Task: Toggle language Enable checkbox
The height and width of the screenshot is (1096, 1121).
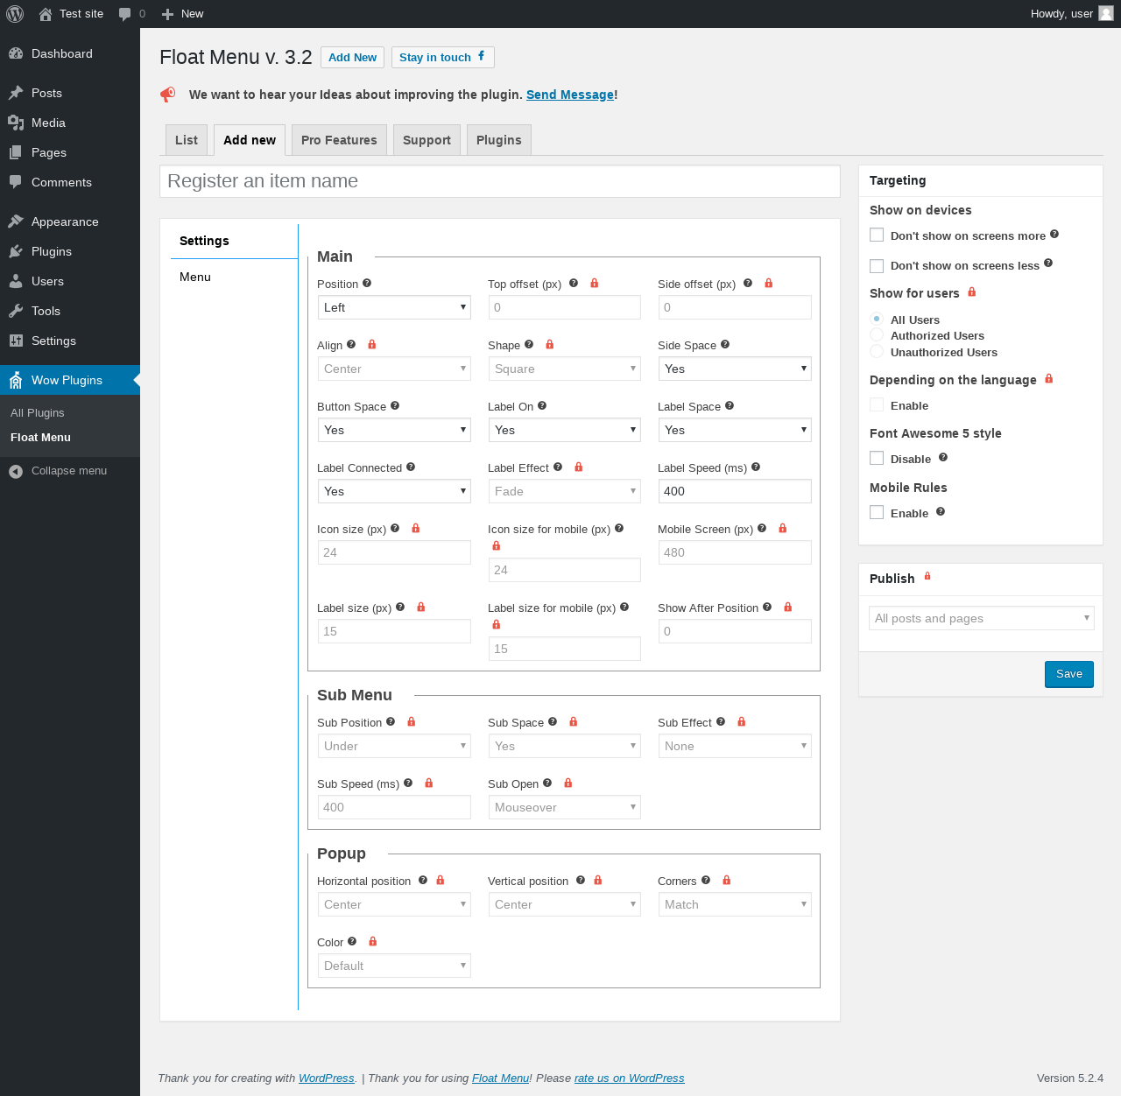Action: point(877,404)
